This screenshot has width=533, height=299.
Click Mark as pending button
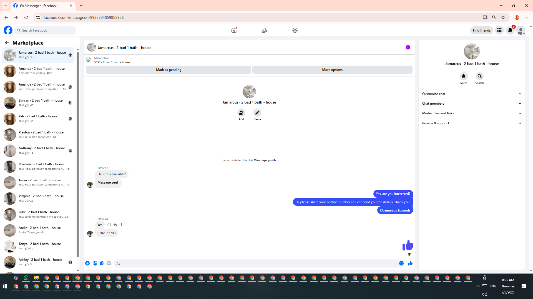tap(169, 70)
